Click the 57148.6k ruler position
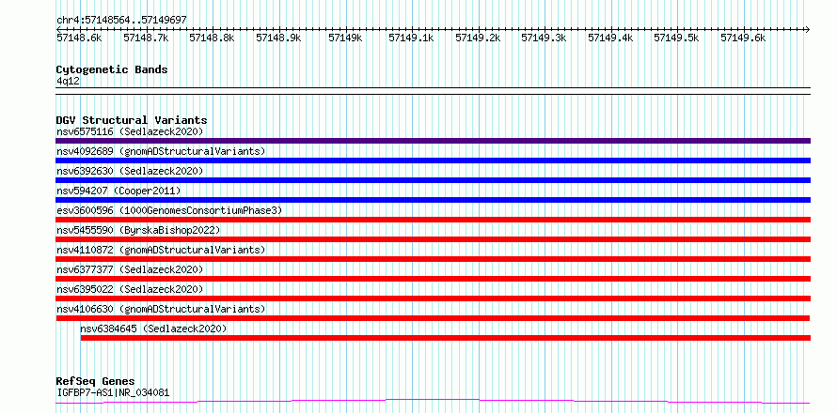Viewport: 837px width, 413px height. [79, 38]
